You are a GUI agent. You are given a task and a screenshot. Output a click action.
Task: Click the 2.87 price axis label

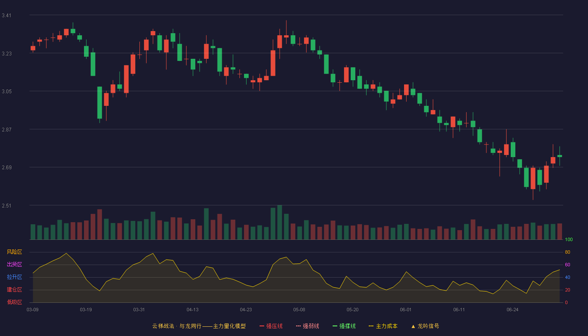pos(6,130)
